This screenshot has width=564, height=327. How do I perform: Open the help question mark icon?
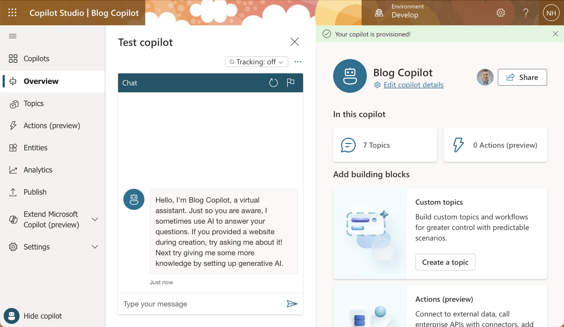pos(526,13)
